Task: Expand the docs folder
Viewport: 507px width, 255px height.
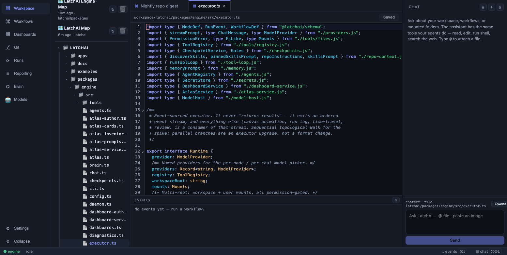Action: (x=66, y=63)
